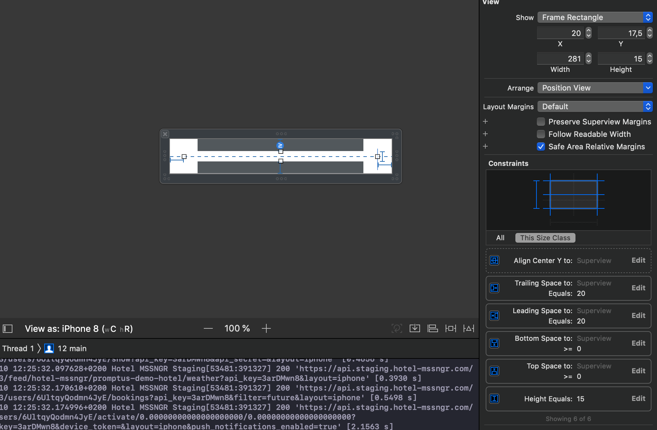Screen dimensions: 657x430
Task: Click the X position field showing 20
Action: [560, 33]
